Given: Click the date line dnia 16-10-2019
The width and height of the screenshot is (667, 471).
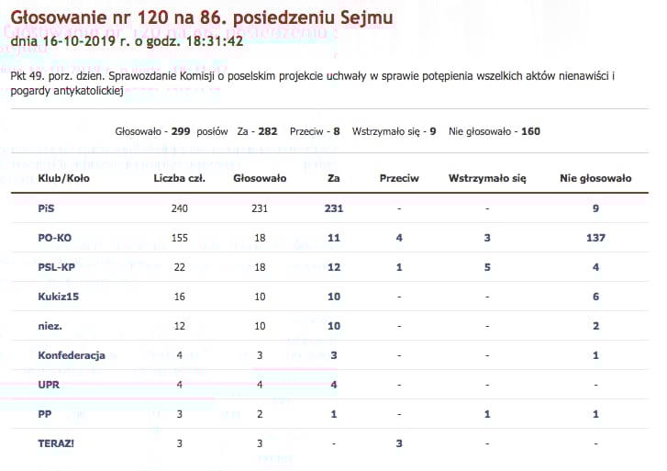Looking at the screenshot, I should tap(127, 41).
